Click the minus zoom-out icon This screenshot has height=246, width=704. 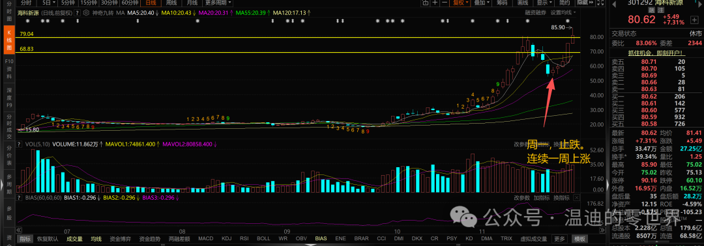[x=444, y=3]
